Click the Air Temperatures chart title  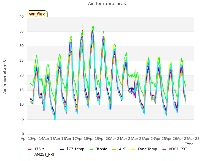[107, 4]
